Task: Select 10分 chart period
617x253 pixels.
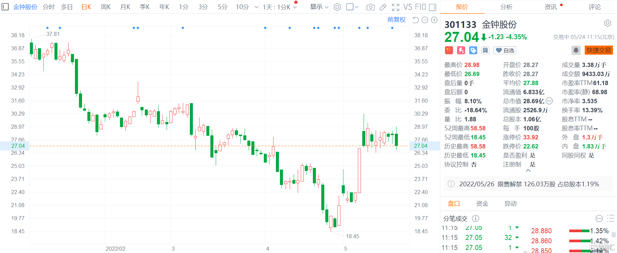Action: pos(242,7)
